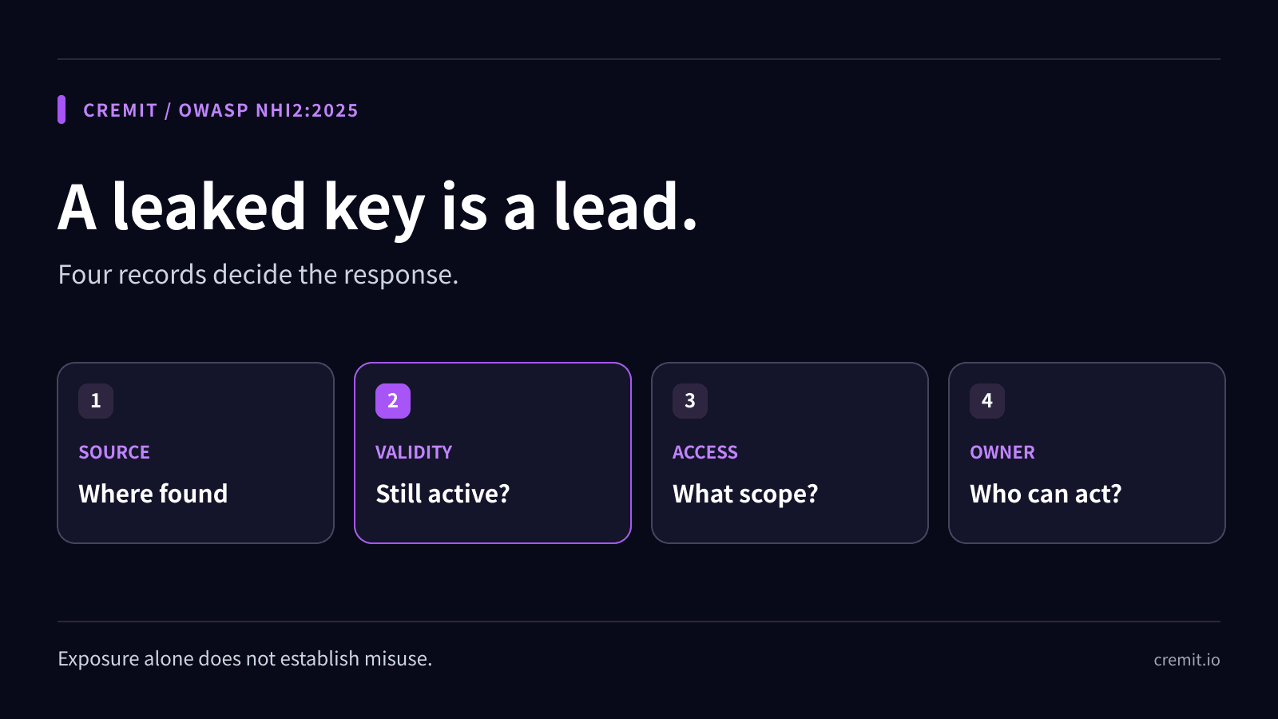
Task: Select the Owner card
Action: point(1087,453)
